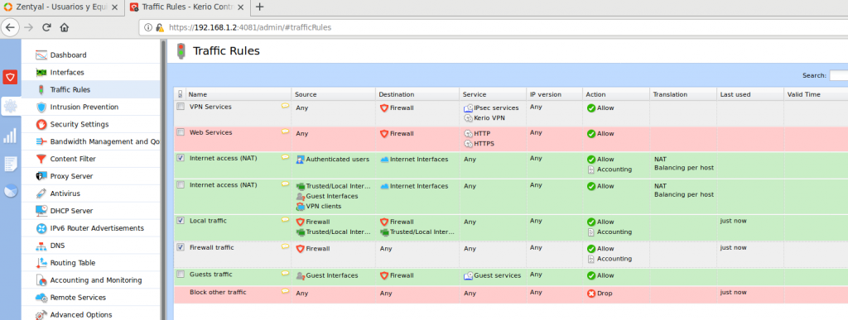The height and width of the screenshot is (320, 848).
Task: Click browser home icon
Action: coord(65,27)
